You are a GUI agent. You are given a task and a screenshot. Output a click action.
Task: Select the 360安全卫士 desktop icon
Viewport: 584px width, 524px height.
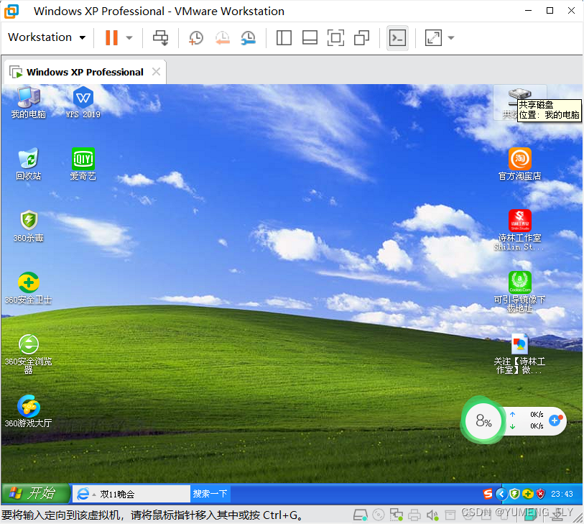28,288
